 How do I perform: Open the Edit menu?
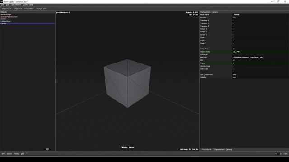point(8,5)
